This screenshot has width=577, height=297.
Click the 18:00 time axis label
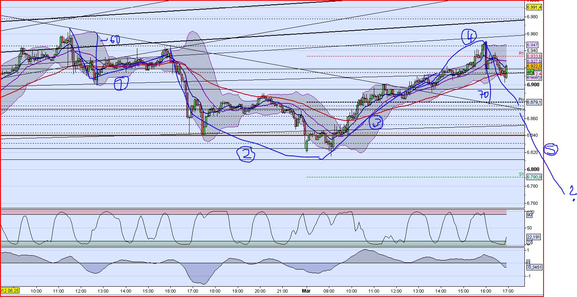tap(215, 290)
